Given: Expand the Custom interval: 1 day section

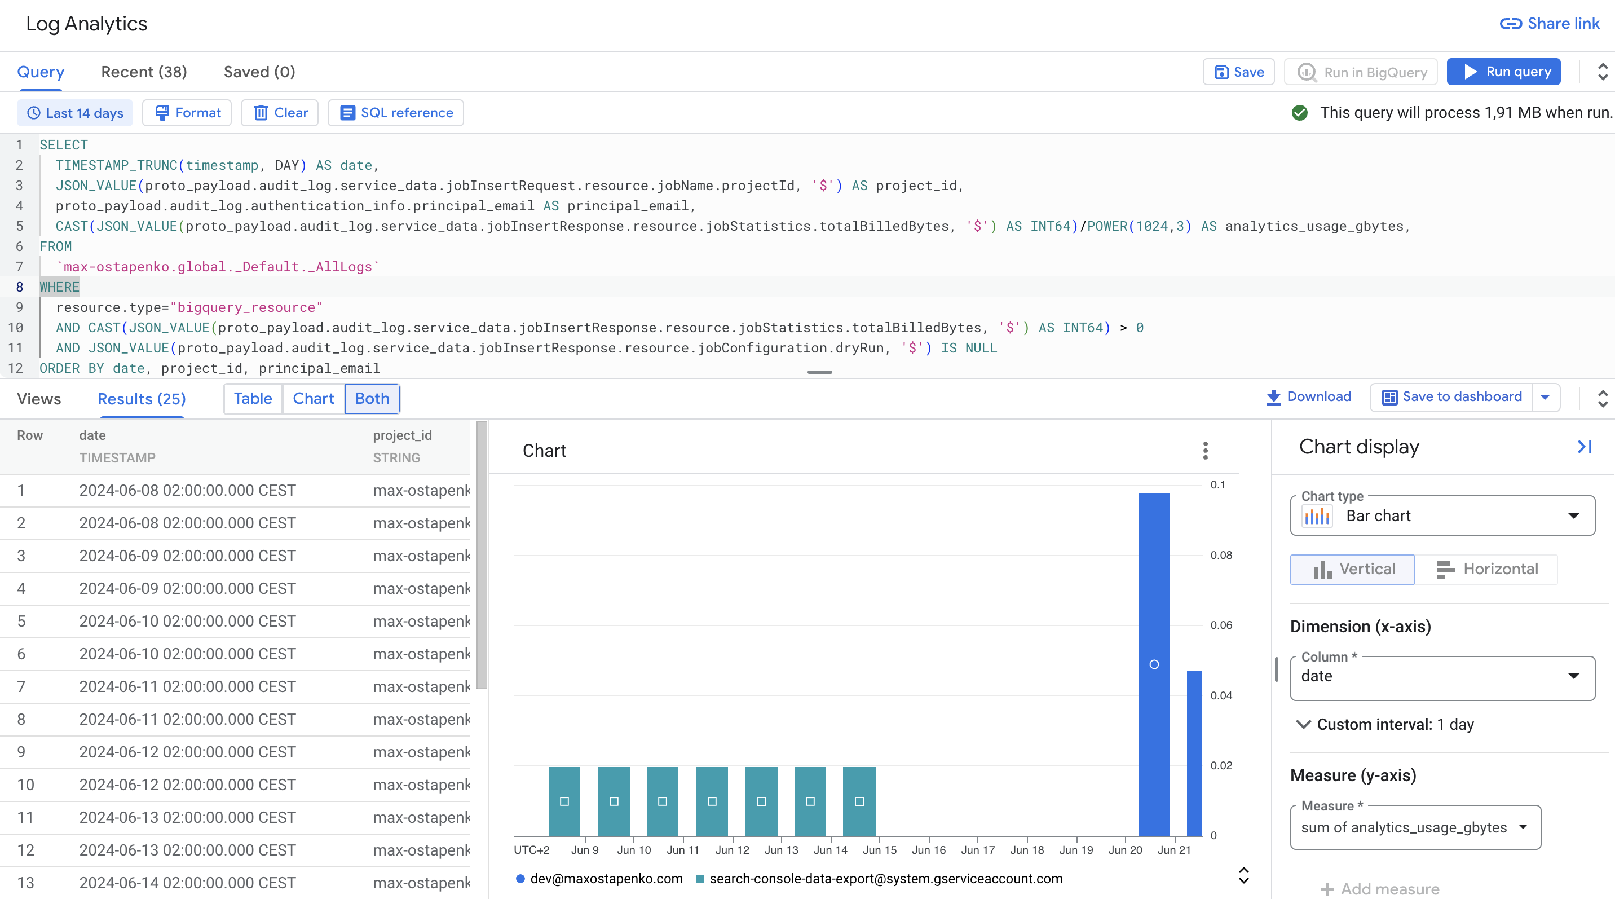Looking at the screenshot, I should 1384,725.
